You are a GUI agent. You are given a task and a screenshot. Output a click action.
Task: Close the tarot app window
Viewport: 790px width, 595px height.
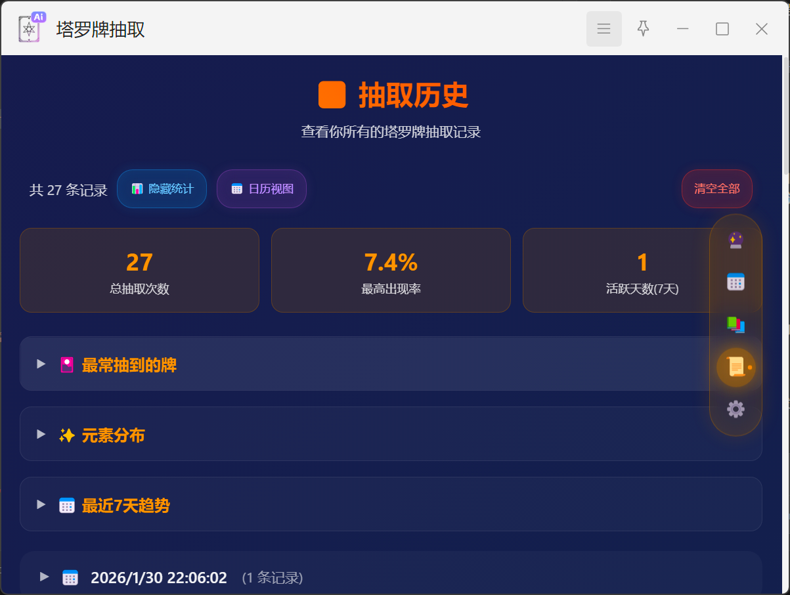[x=761, y=29]
